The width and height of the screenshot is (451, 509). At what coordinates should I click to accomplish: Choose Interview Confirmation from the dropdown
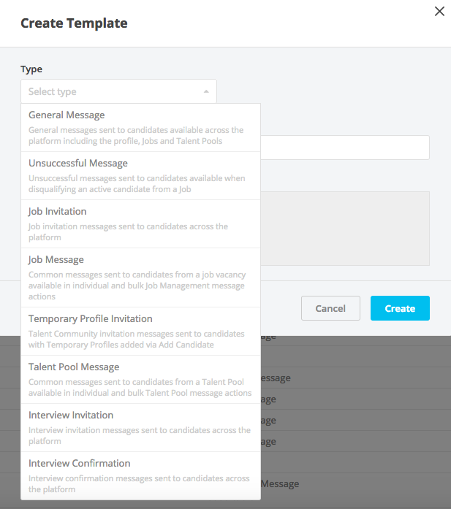(x=80, y=464)
